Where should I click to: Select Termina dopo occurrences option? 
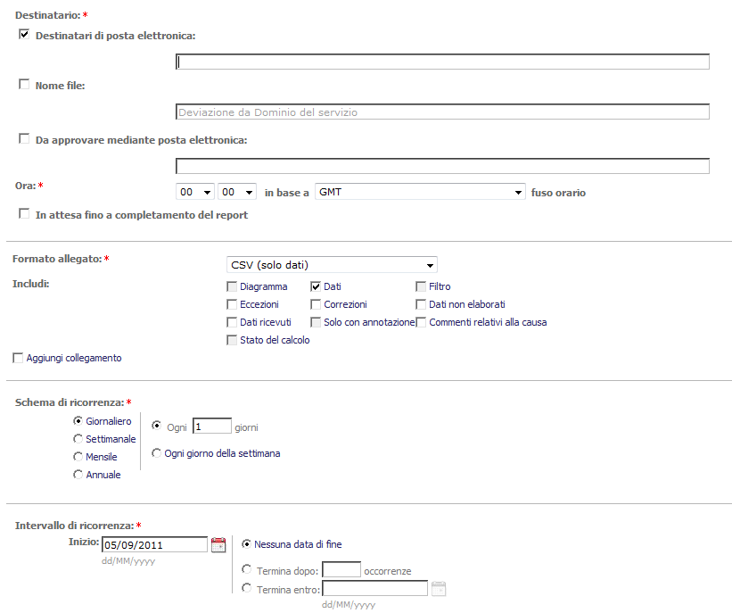(247, 569)
